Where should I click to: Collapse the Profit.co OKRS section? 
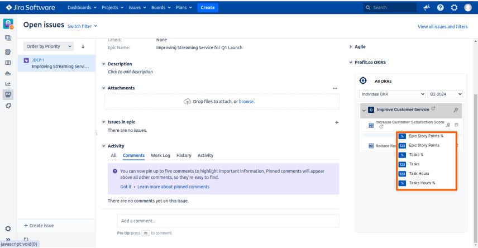point(351,62)
